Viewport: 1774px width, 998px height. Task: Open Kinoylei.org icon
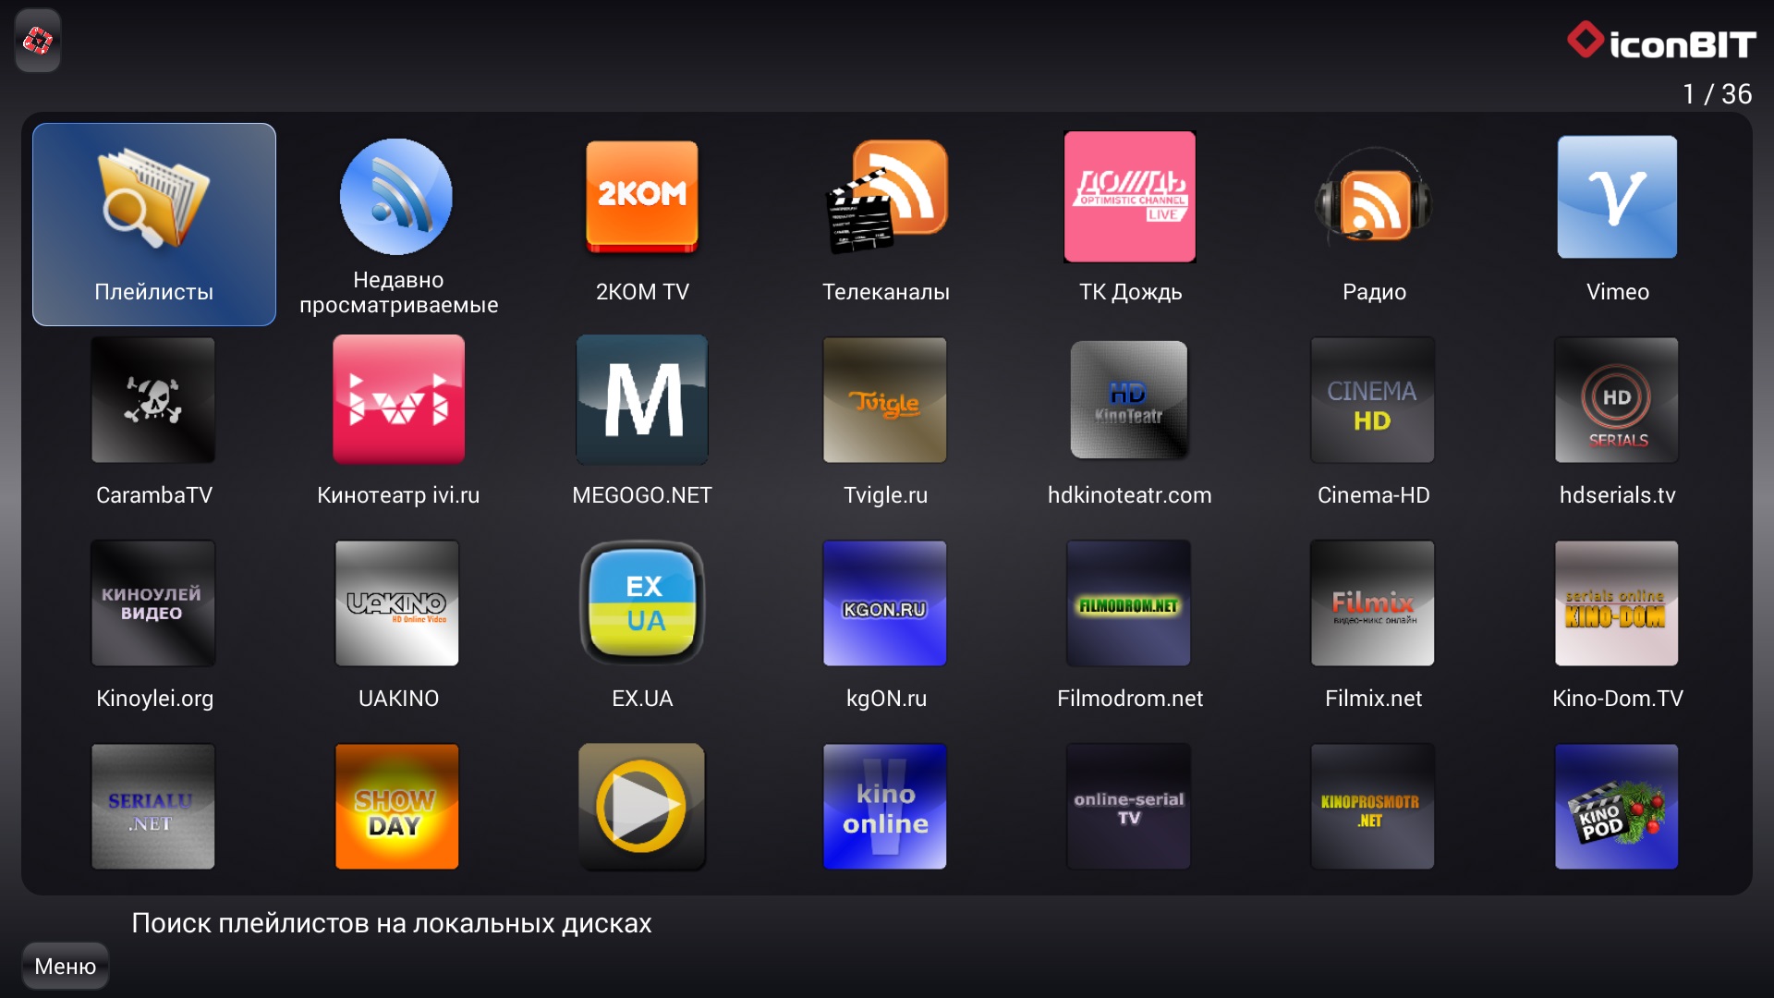pos(153,603)
